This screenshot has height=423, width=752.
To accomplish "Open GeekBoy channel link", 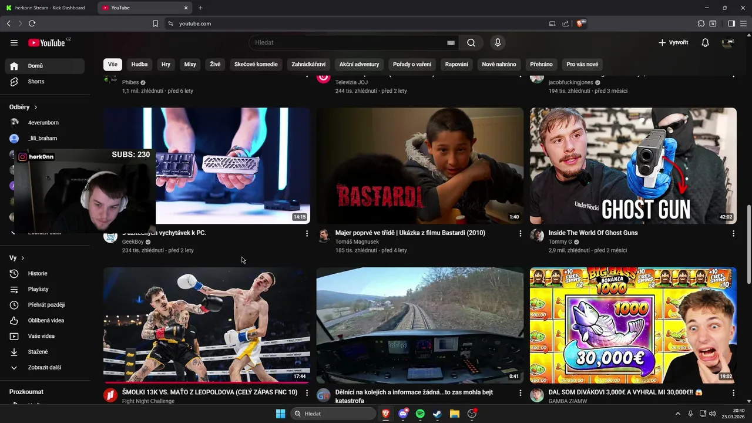I will coord(133,242).
